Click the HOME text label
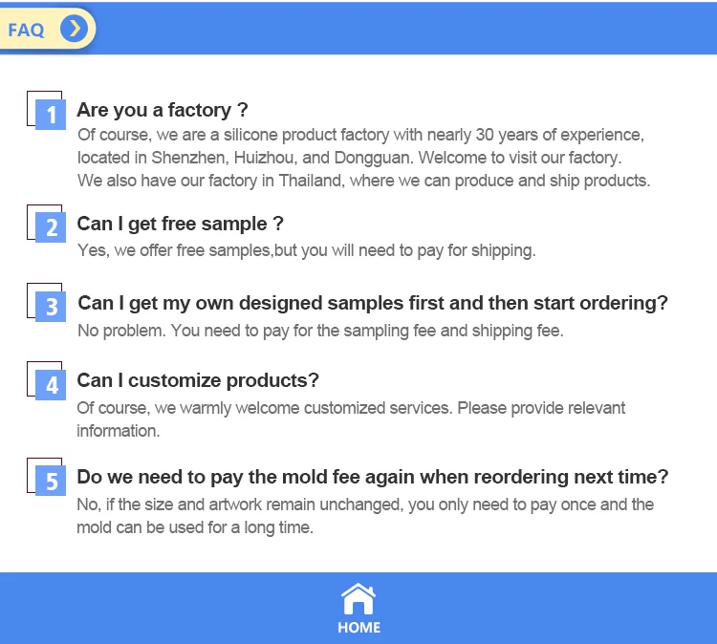The image size is (717, 644). pyautogui.click(x=358, y=628)
